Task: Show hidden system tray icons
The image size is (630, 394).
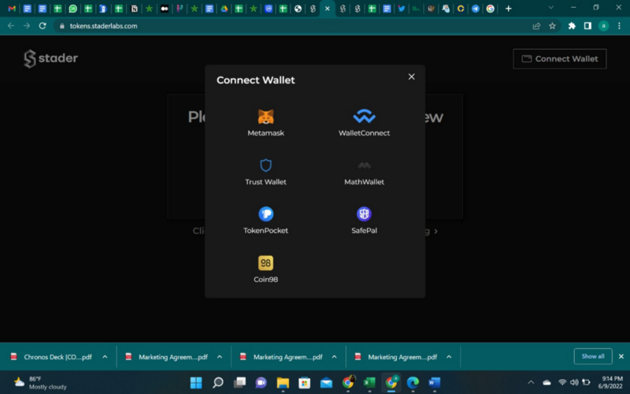Action: [x=531, y=382]
